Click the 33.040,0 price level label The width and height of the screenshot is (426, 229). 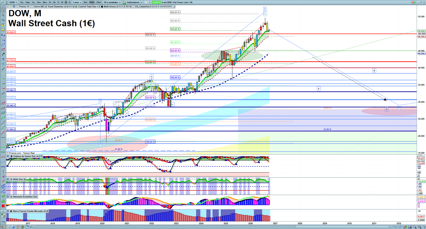pos(11,90)
